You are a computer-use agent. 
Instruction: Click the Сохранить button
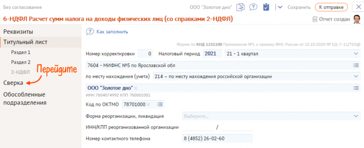[x=299, y=7]
